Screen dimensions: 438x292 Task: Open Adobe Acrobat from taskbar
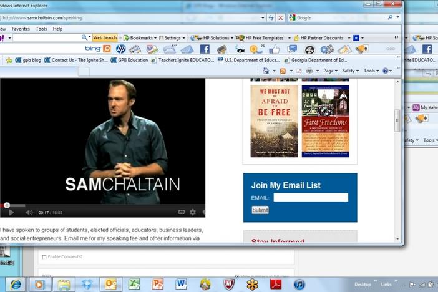[276, 284]
